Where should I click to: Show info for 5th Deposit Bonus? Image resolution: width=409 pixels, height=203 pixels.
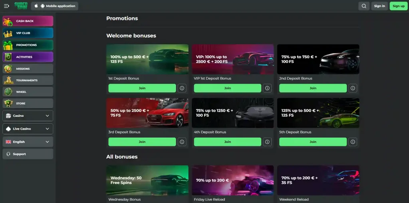tap(353, 142)
